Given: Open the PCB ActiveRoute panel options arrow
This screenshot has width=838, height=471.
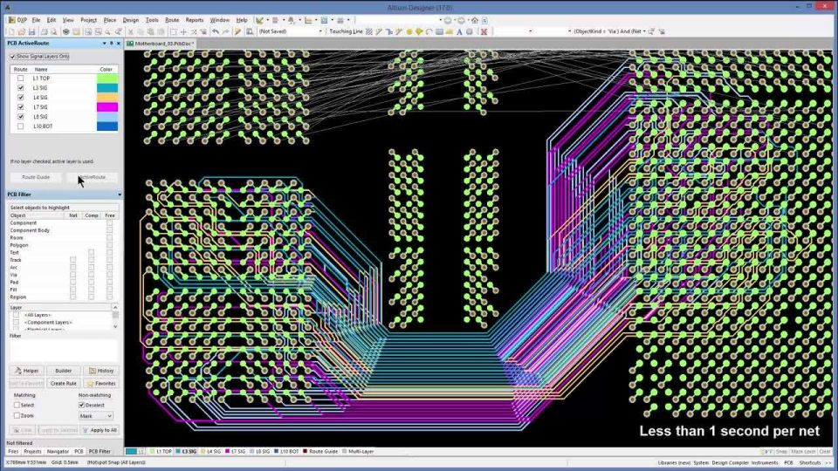Looking at the screenshot, I should [x=104, y=44].
